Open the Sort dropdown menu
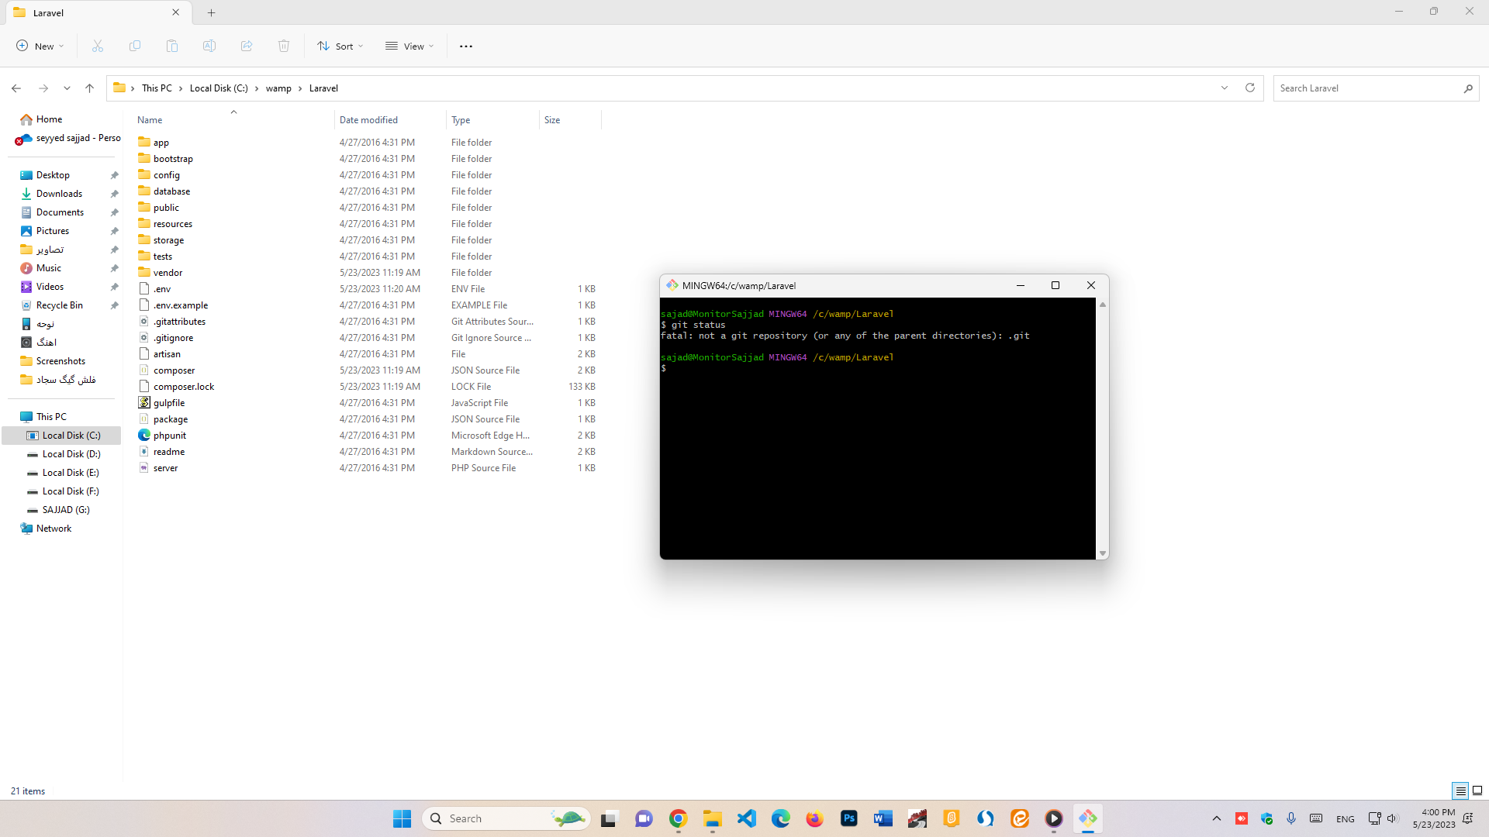1489x837 pixels. coord(340,46)
